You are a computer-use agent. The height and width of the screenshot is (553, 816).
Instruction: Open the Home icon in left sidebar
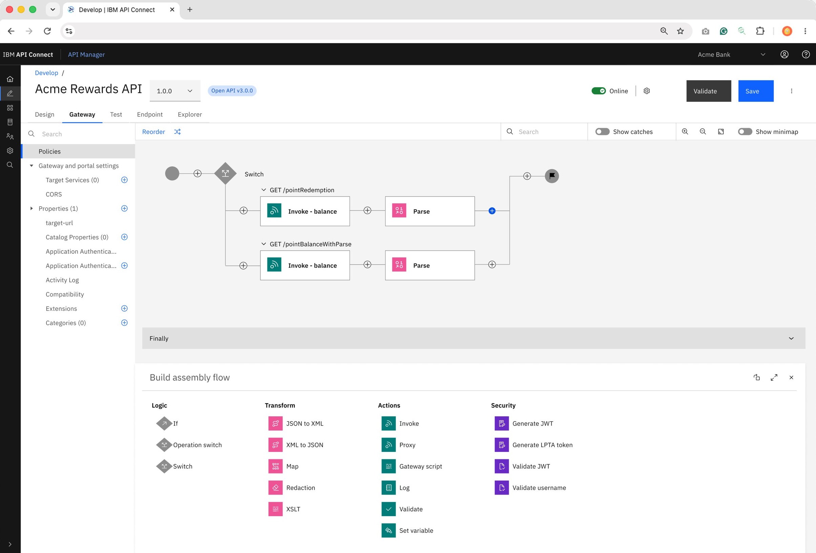click(x=10, y=79)
